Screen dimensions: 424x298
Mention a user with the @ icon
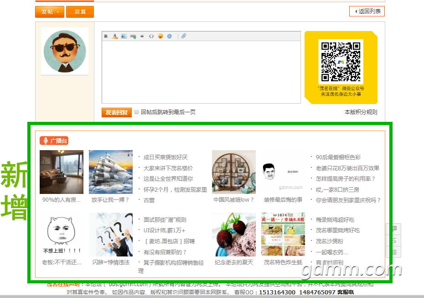[169, 36]
